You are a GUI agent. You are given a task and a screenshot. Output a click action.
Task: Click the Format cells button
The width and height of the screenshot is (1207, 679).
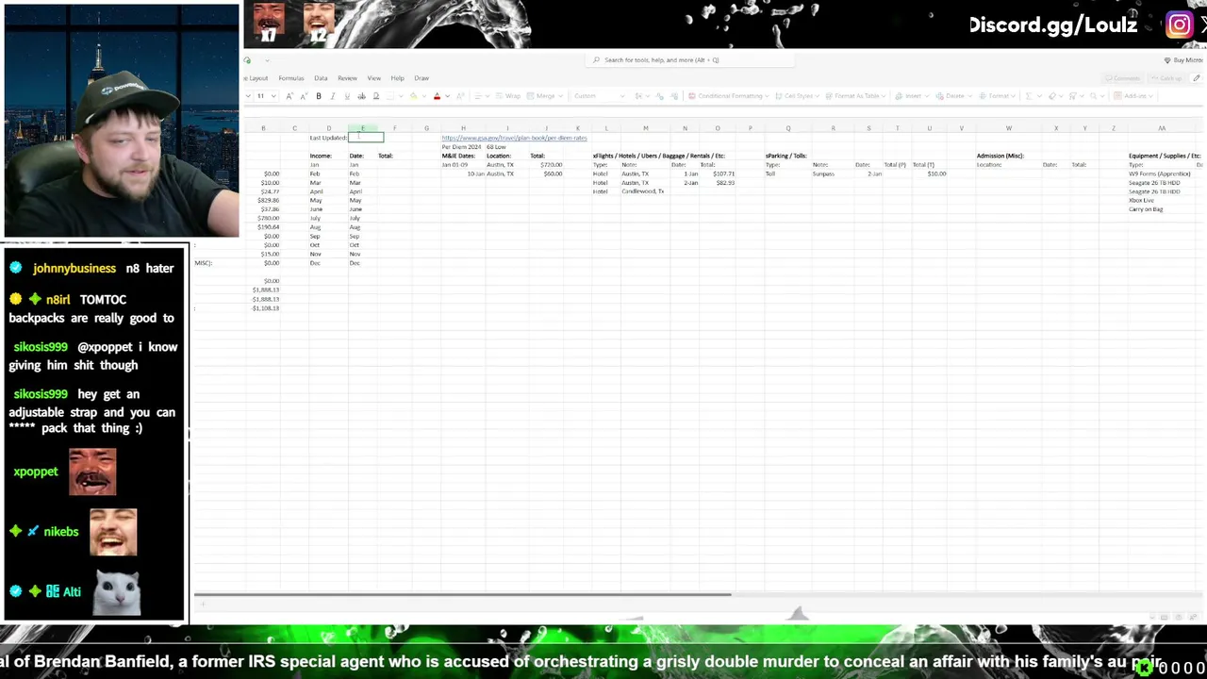(997, 95)
